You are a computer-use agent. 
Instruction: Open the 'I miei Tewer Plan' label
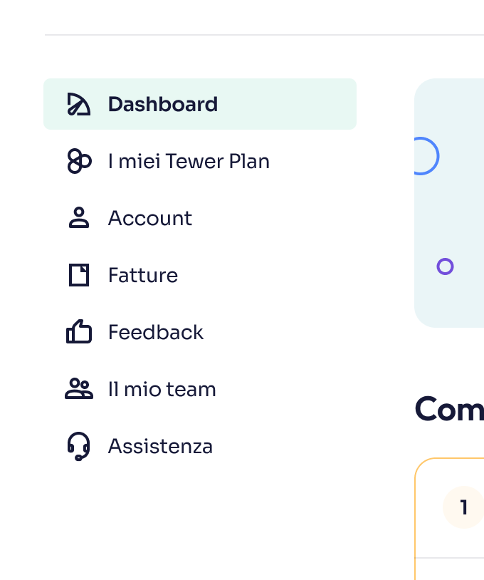(x=189, y=161)
